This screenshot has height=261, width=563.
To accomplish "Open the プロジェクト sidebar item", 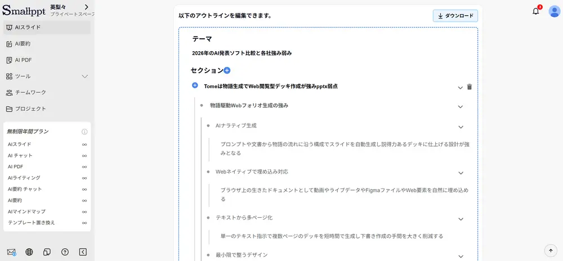I will [47, 109].
